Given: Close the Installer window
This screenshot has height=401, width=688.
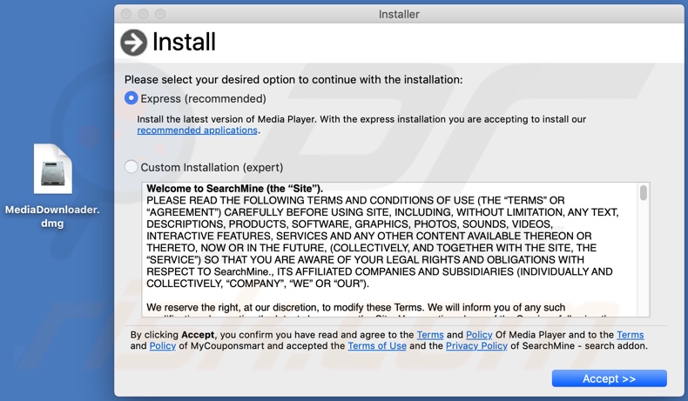Looking at the screenshot, I should (126, 14).
